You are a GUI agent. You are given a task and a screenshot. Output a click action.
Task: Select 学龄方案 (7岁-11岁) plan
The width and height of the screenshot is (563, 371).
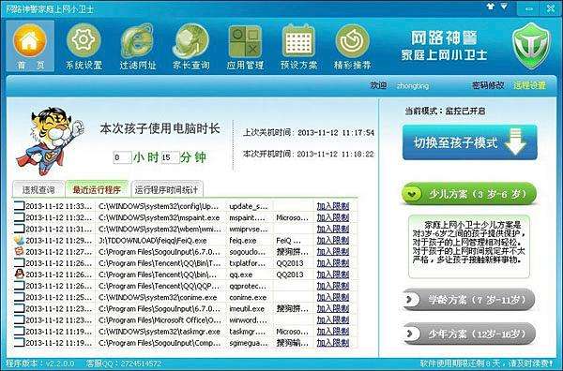pyautogui.click(x=468, y=299)
